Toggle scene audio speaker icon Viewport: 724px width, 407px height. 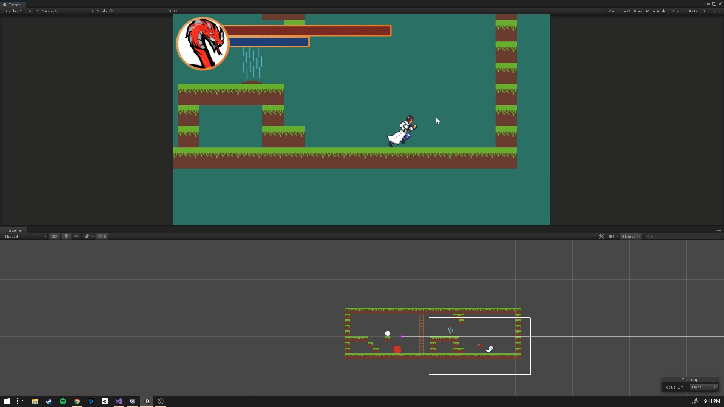point(77,236)
